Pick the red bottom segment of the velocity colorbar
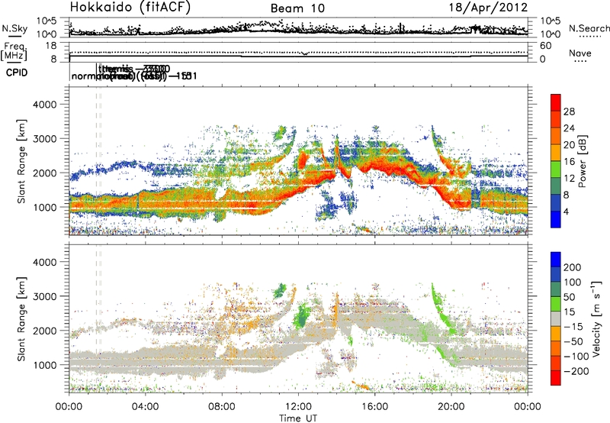 (556, 378)
